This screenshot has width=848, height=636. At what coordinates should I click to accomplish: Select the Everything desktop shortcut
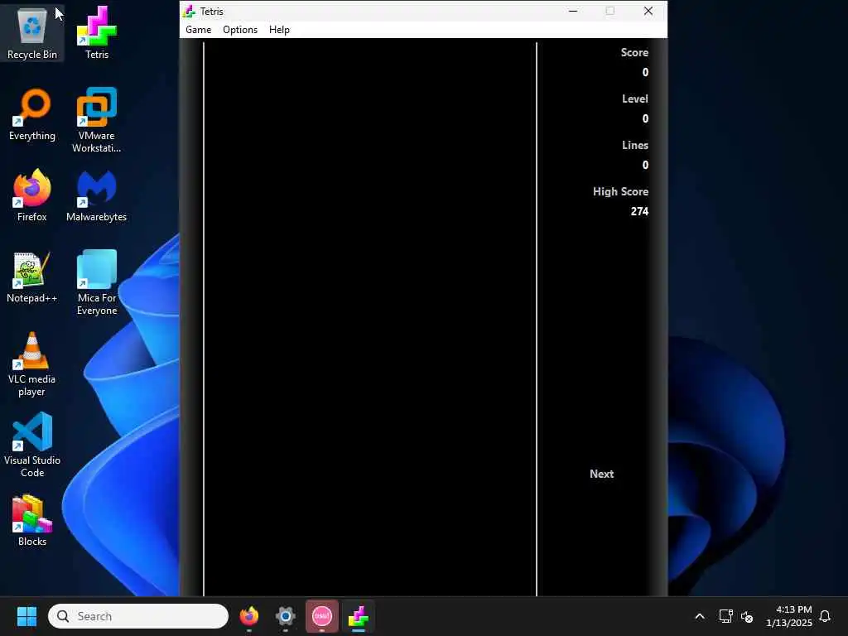pyautogui.click(x=32, y=114)
